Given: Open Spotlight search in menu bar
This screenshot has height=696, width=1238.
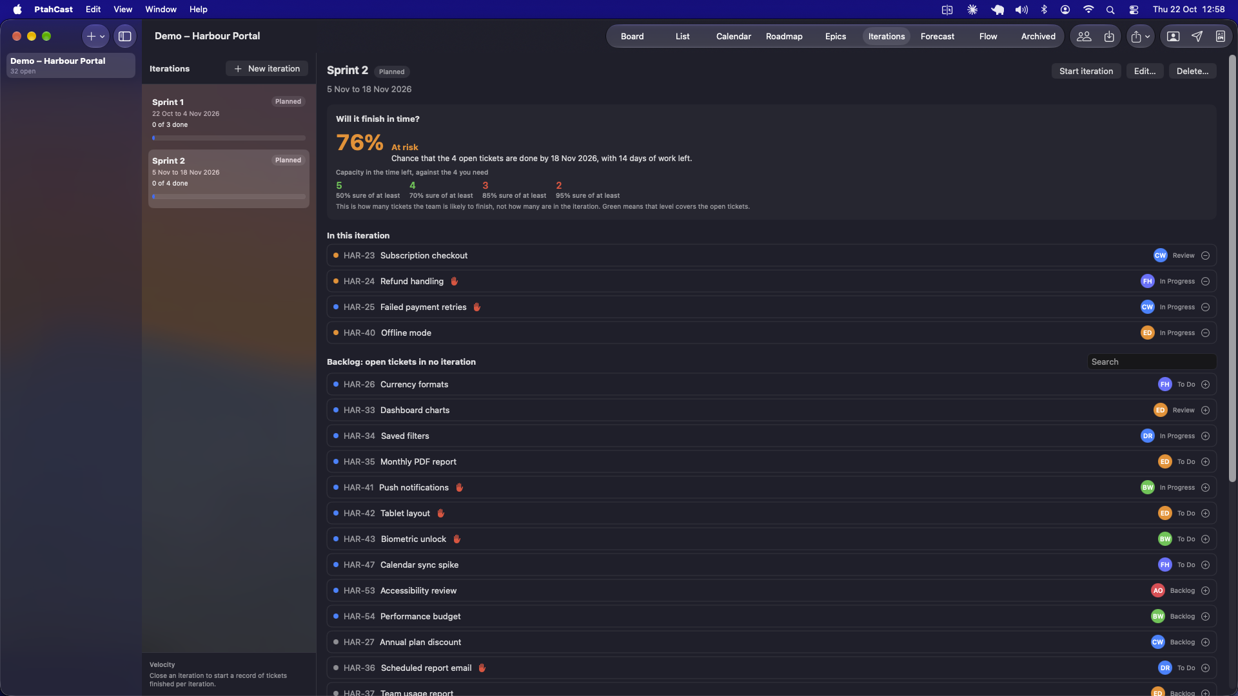Looking at the screenshot, I should [x=1110, y=10].
